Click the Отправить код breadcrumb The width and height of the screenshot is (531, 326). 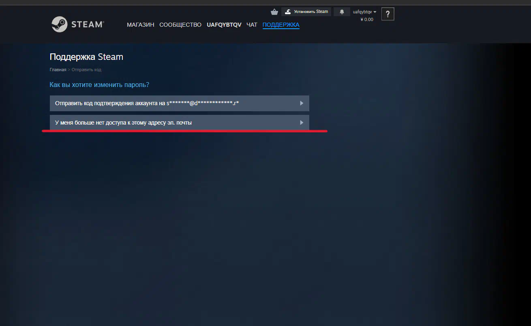pyautogui.click(x=86, y=70)
